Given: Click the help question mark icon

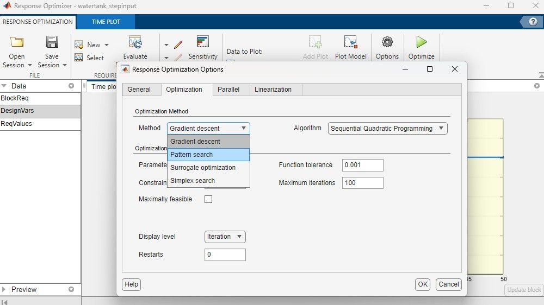Looking at the screenshot, I should tap(531, 22).
